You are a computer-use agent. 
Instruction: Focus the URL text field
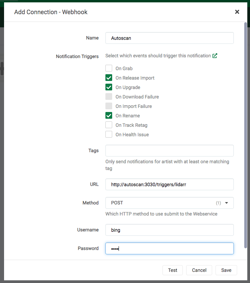(169, 185)
